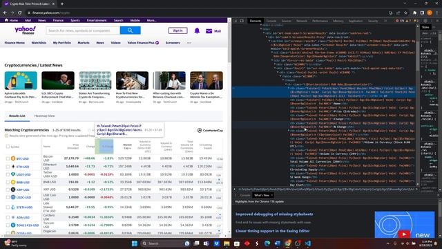Click the browser forward arrow

coord(12,12)
